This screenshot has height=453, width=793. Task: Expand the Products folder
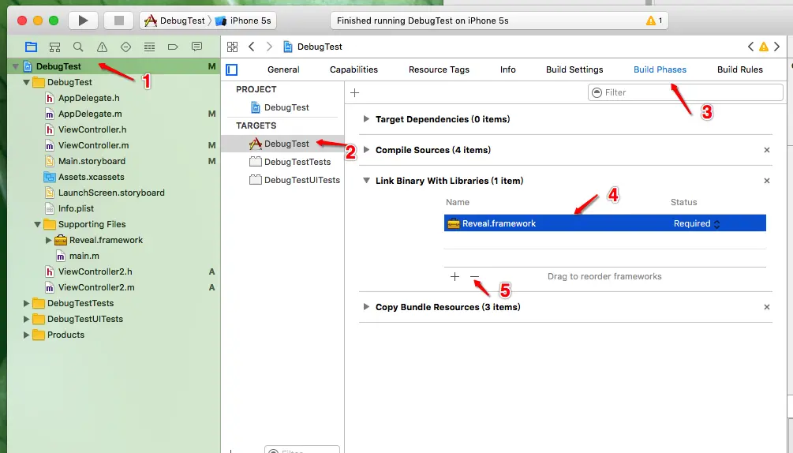(x=26, y=335)
